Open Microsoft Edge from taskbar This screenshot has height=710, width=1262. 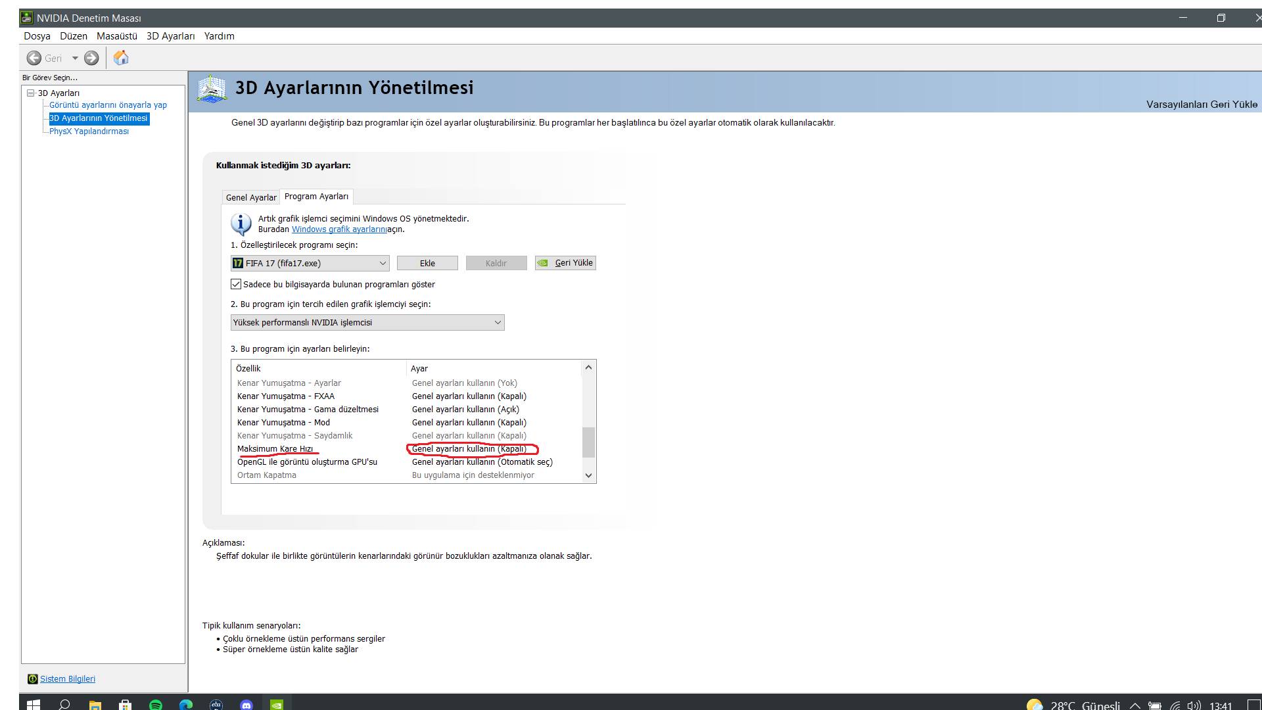186,705
